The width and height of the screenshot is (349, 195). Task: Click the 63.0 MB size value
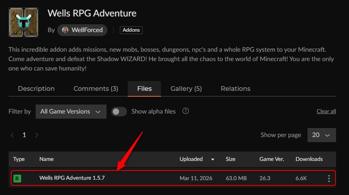(x=236, y=178)
